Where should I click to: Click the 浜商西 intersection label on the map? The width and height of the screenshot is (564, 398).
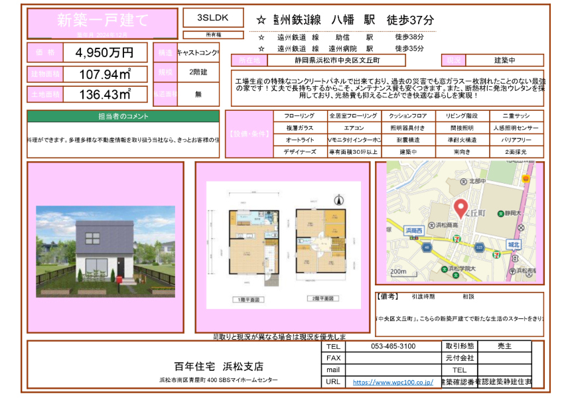(x=414, y=231)
